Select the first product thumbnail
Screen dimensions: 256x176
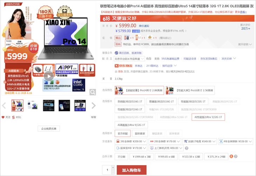pos(17,106)
